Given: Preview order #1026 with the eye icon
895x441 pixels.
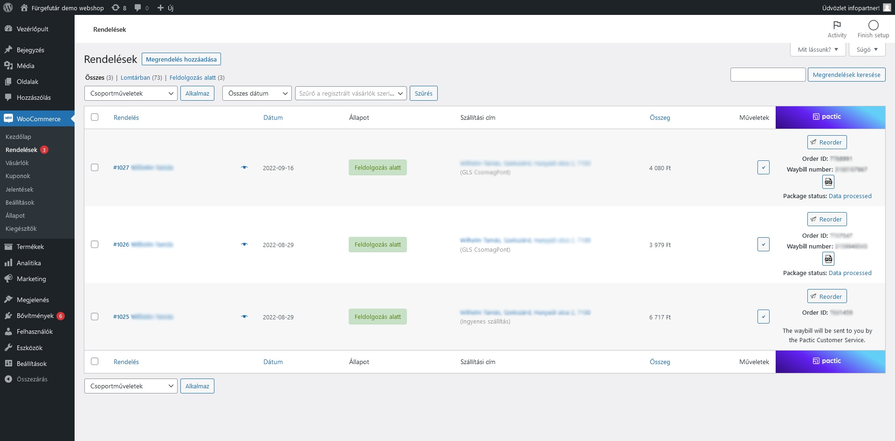Looking at the screenshot, I should (244, 244).
